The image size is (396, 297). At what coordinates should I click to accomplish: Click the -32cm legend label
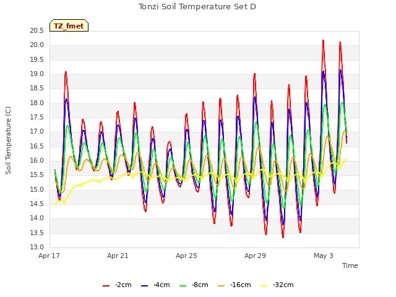(x=283, y=285)
